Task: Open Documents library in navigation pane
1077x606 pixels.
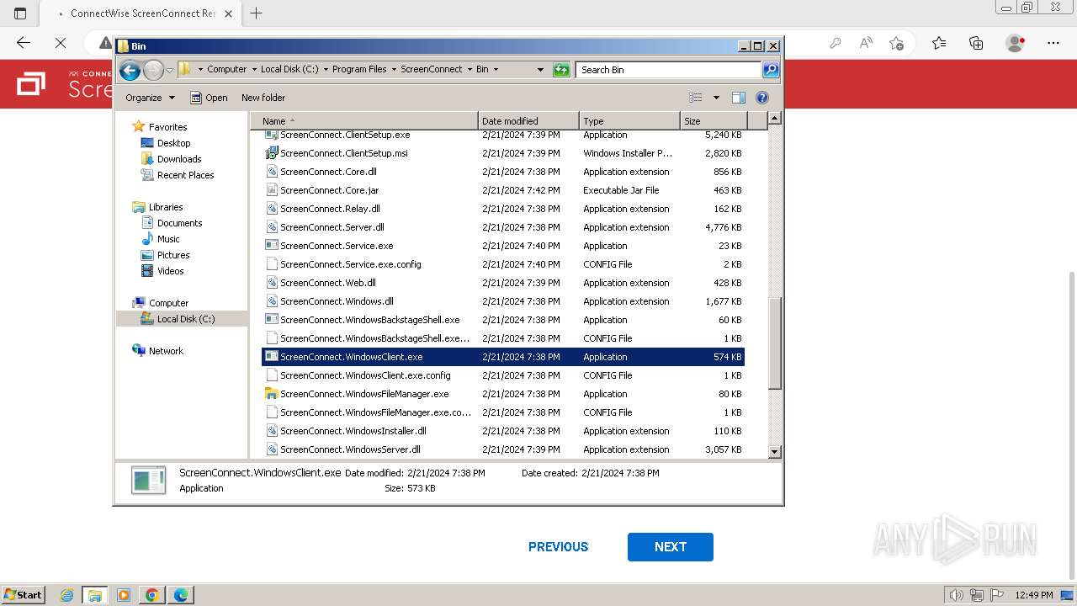Action: [179, 223]
